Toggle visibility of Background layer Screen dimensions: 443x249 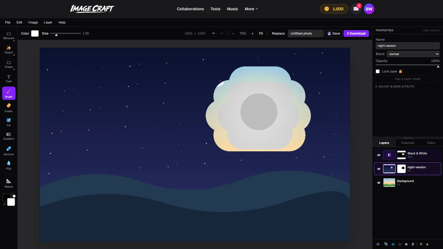tap(379, 183)
